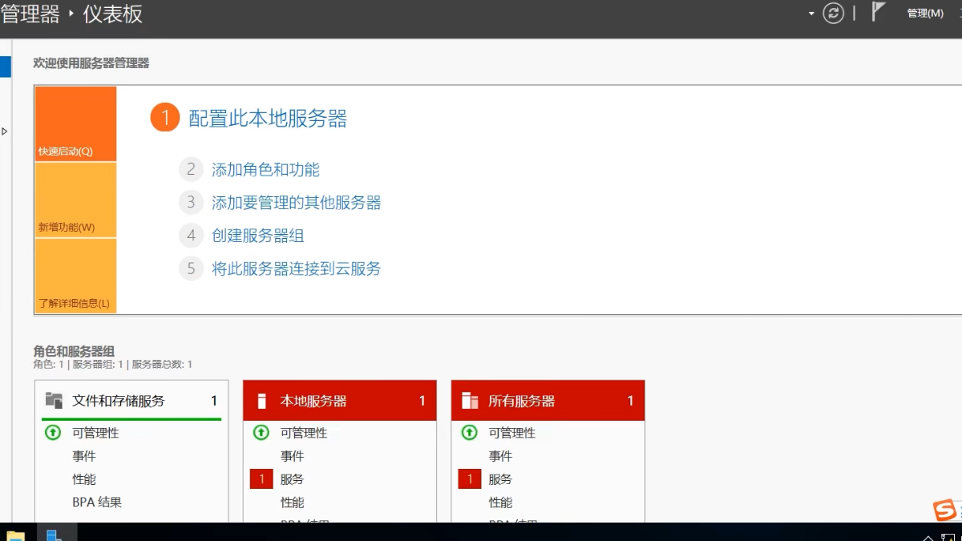The image size is (962, 541).
Task: Click red alert badge in 本地服务器 tile
Action: (261, 479)
